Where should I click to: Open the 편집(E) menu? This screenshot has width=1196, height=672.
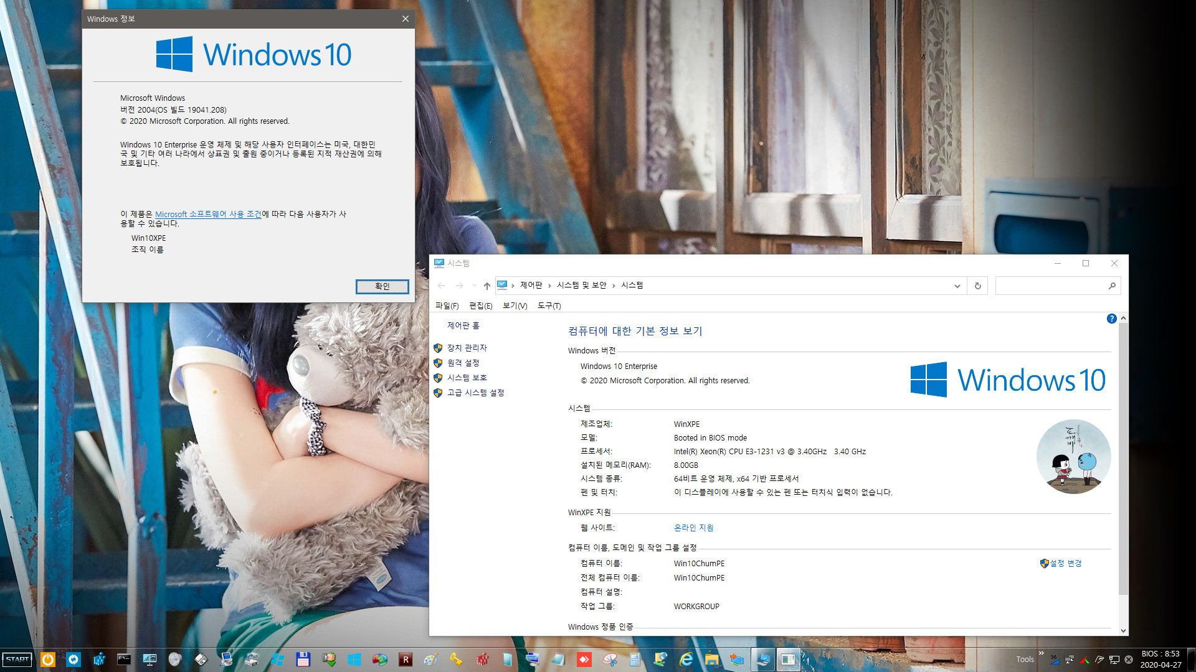(x=480, y=306)
